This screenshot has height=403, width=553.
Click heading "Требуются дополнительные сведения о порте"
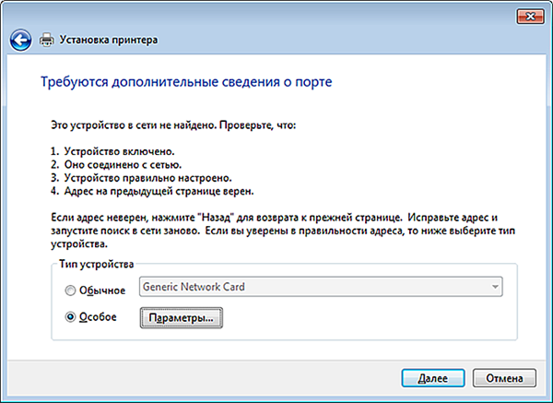[x=186, y=81]
